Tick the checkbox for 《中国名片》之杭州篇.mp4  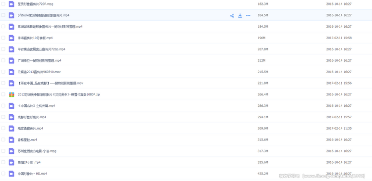coord(3,105)
